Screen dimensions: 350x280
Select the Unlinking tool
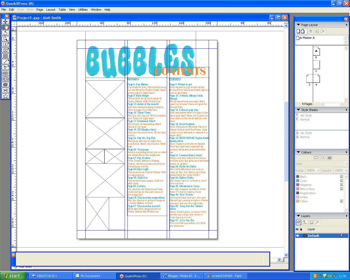[x=5, y=79]
